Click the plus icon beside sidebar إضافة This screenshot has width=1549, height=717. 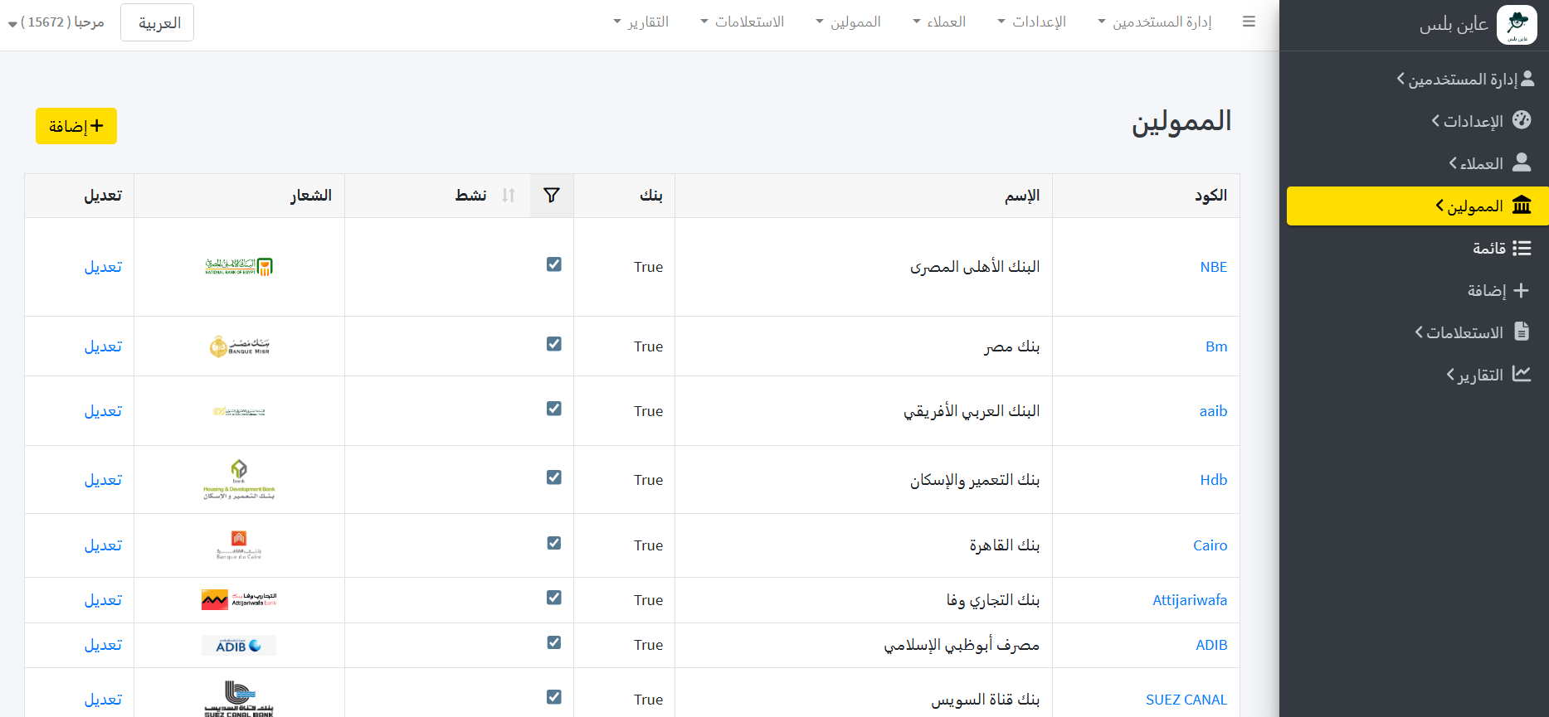[x=1521, y=290]
